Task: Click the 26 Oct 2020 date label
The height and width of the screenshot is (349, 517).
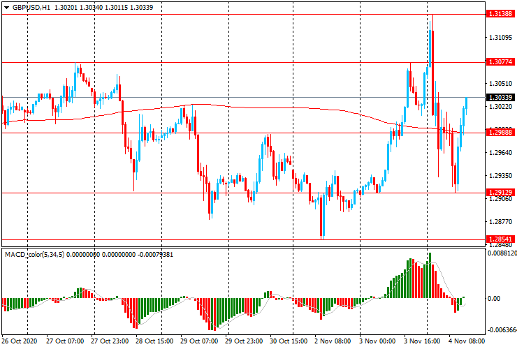Action: [x=20, y=341]
